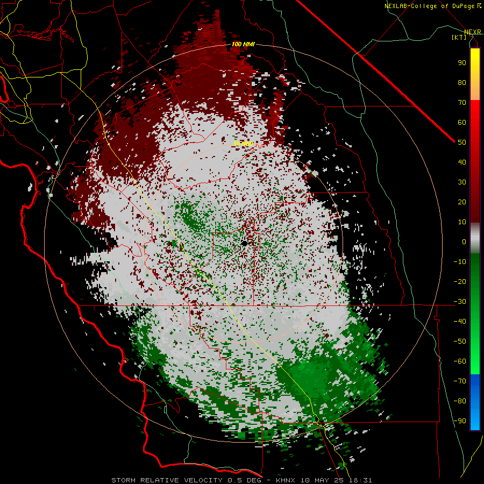The height and width of the screenshot is (484, 484).
Task: Click the -20 value on the velocity scale
Action: pyautogui.click(x=460, y=281)
